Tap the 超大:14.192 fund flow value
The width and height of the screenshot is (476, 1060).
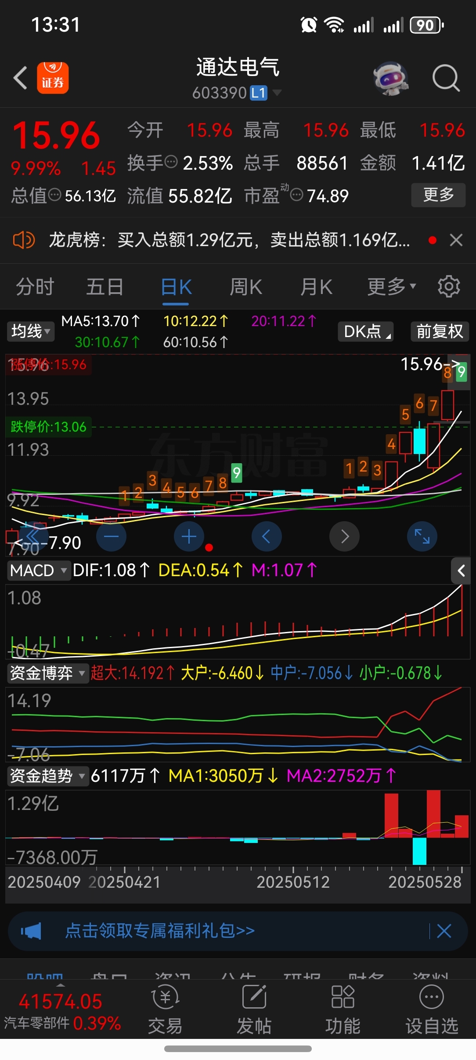pos(133,673)
